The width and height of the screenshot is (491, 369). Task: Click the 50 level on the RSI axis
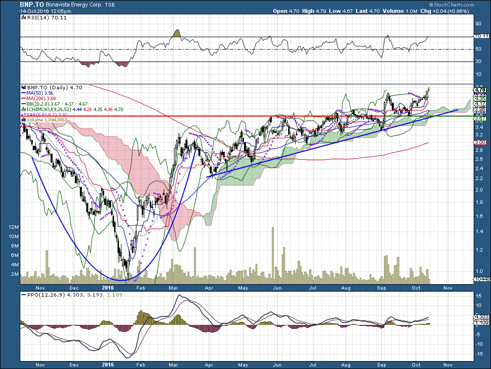tap(478, 49)
